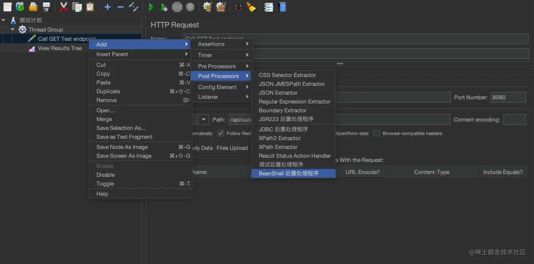Click the Copy toolbar icon
534x264 pixels.
[x=77, y=7]
